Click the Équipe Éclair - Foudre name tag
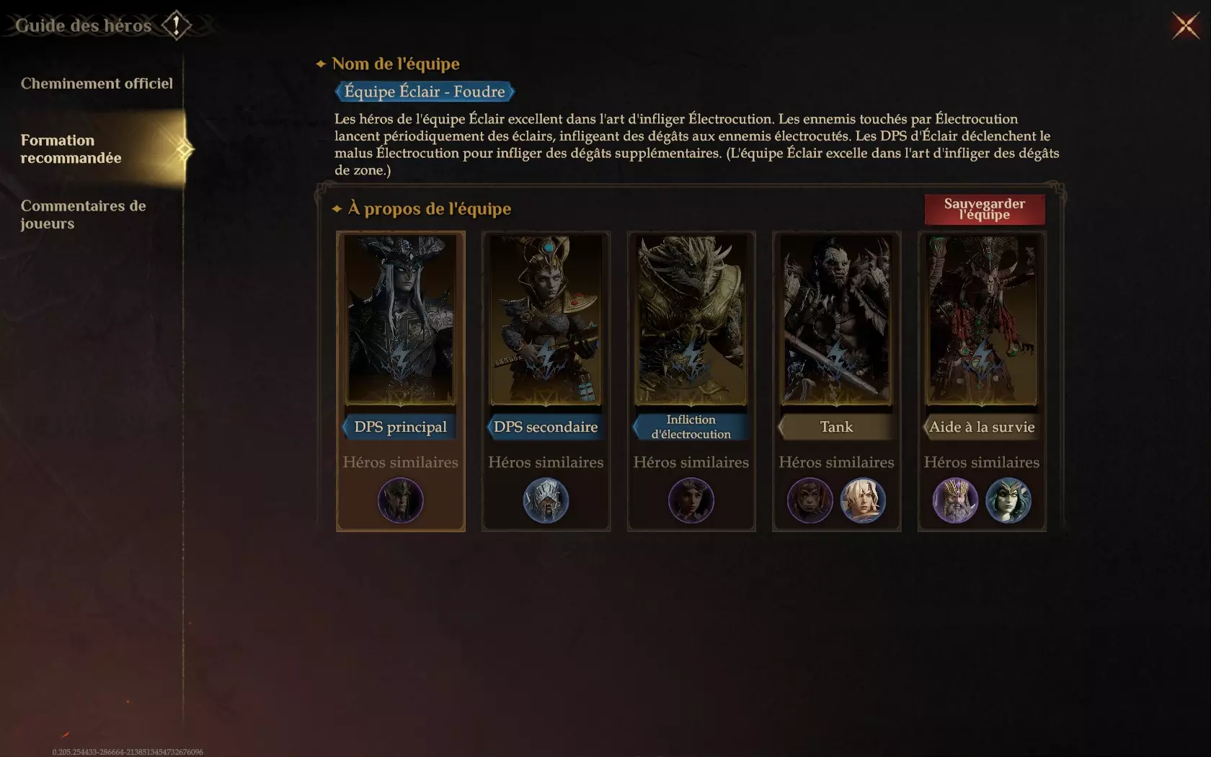 tap(425, 92)
